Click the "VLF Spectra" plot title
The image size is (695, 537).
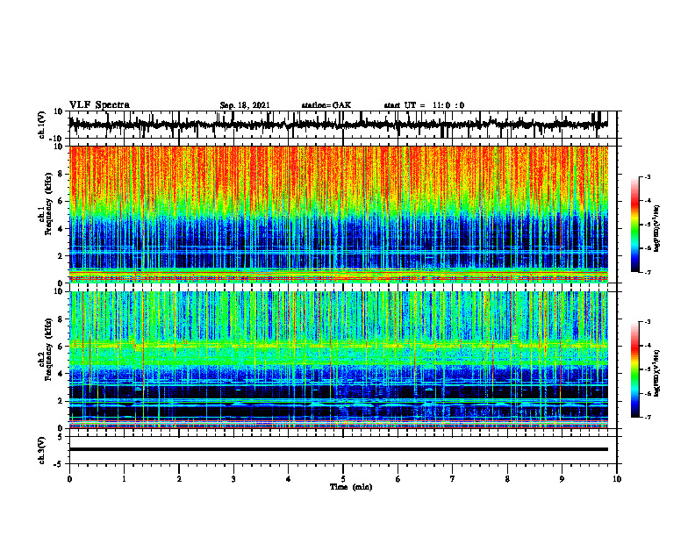(x=99, y=105)
